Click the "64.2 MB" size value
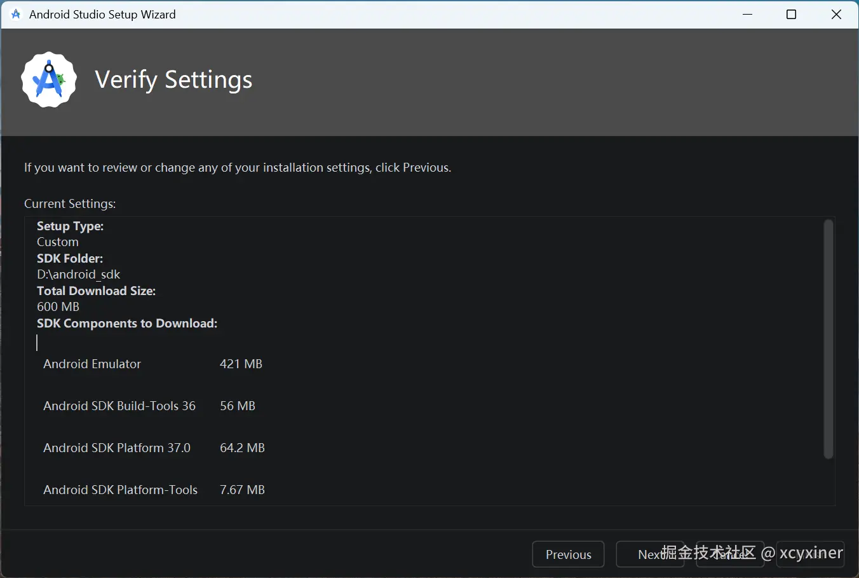The height and width of the screenshot is (578, 859). point(242,448)
